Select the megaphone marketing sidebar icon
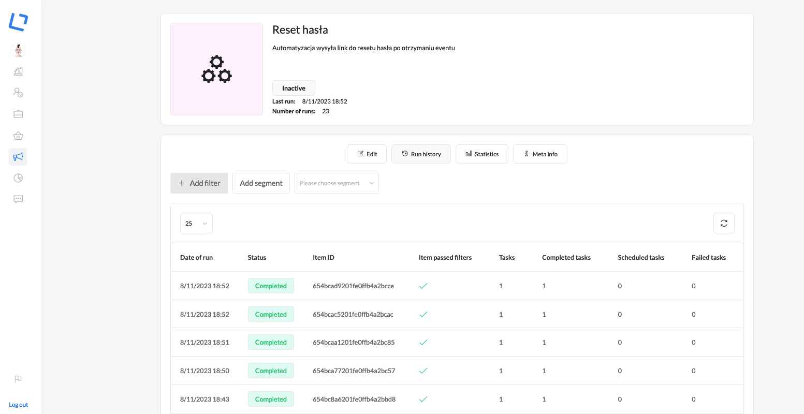Image resolution: width=804 pixels, height=414 pixels. pos(18,157)
